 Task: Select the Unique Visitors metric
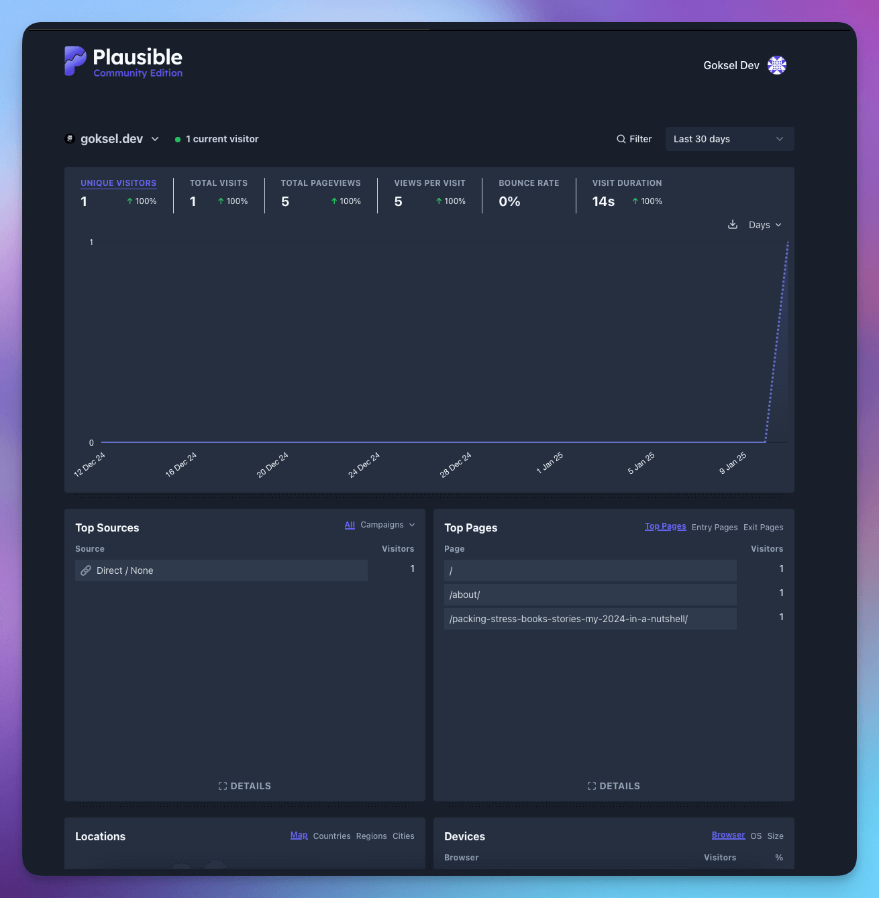point(118,193)
